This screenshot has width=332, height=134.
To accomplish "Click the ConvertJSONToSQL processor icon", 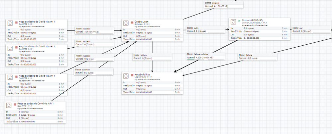I will (233, 22).
